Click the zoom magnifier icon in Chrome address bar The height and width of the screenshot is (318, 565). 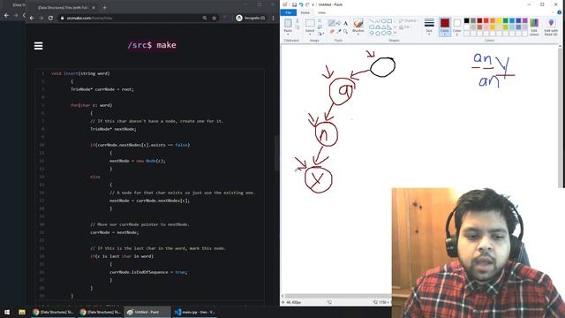[x=204, y=18]
